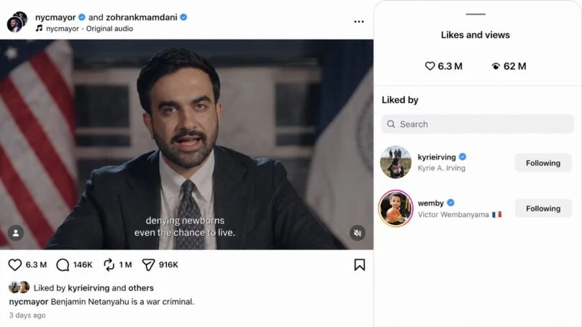
Task: Click the music note original audio icon
Action: coord(39,28)
